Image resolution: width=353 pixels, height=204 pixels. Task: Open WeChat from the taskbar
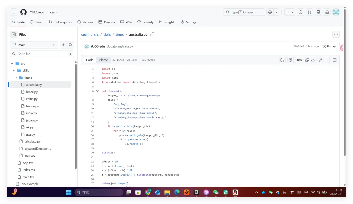pos(216,192)
